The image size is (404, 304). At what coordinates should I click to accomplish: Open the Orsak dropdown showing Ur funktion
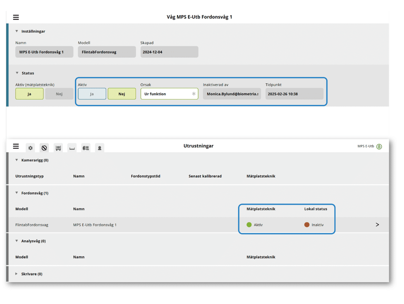tap(169, 94)
